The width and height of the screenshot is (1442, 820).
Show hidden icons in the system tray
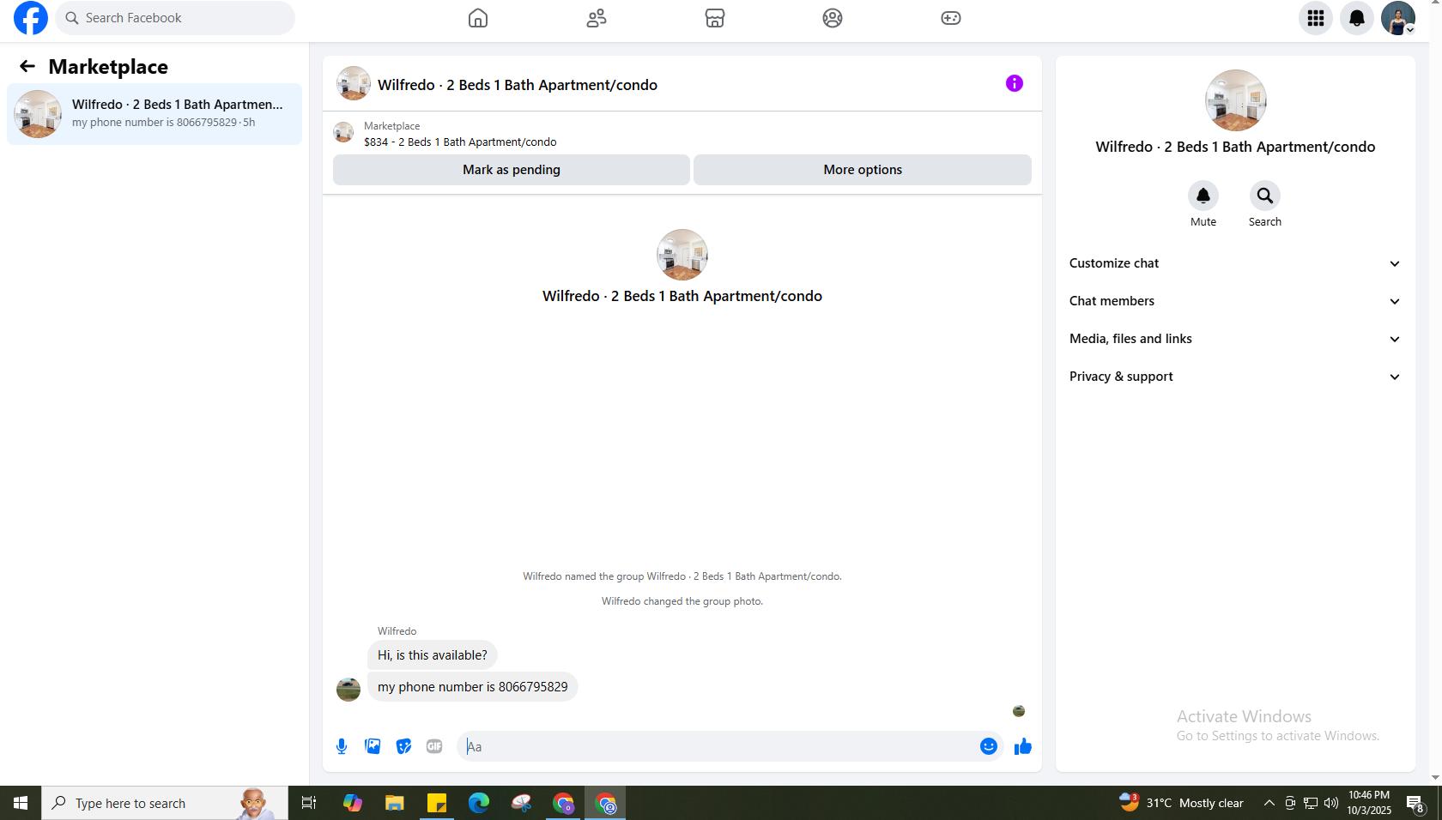1269,803
